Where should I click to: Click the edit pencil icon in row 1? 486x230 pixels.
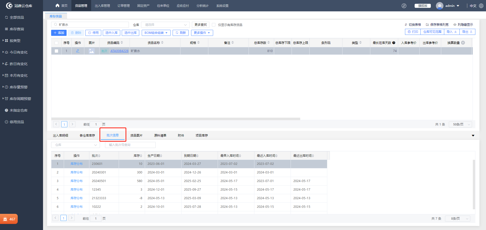point(78,51)
